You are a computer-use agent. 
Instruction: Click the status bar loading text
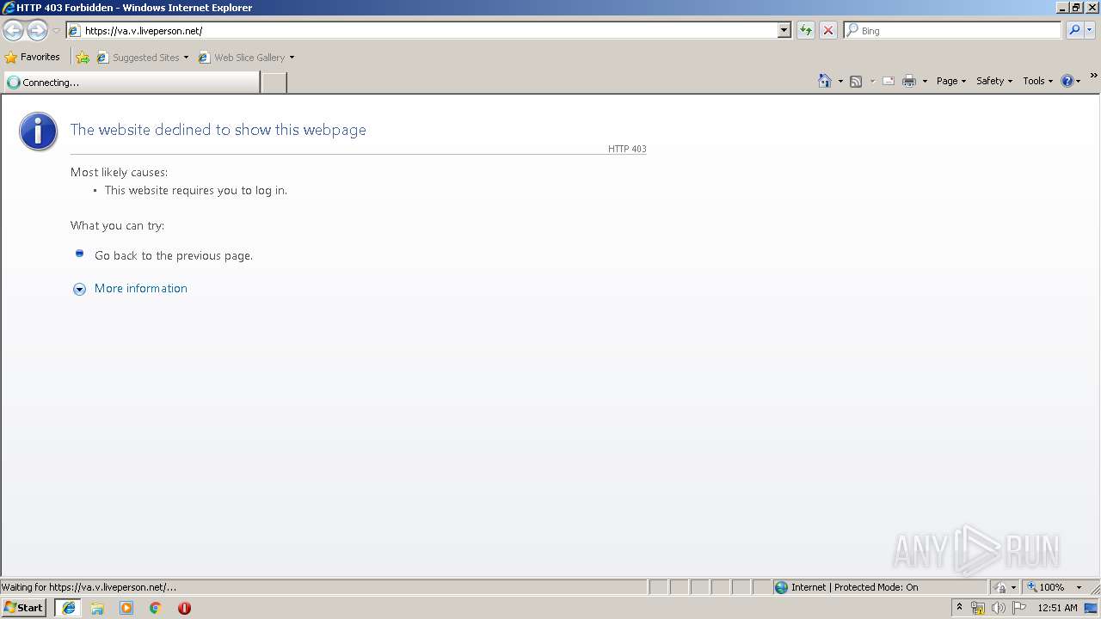pos(89,587)
